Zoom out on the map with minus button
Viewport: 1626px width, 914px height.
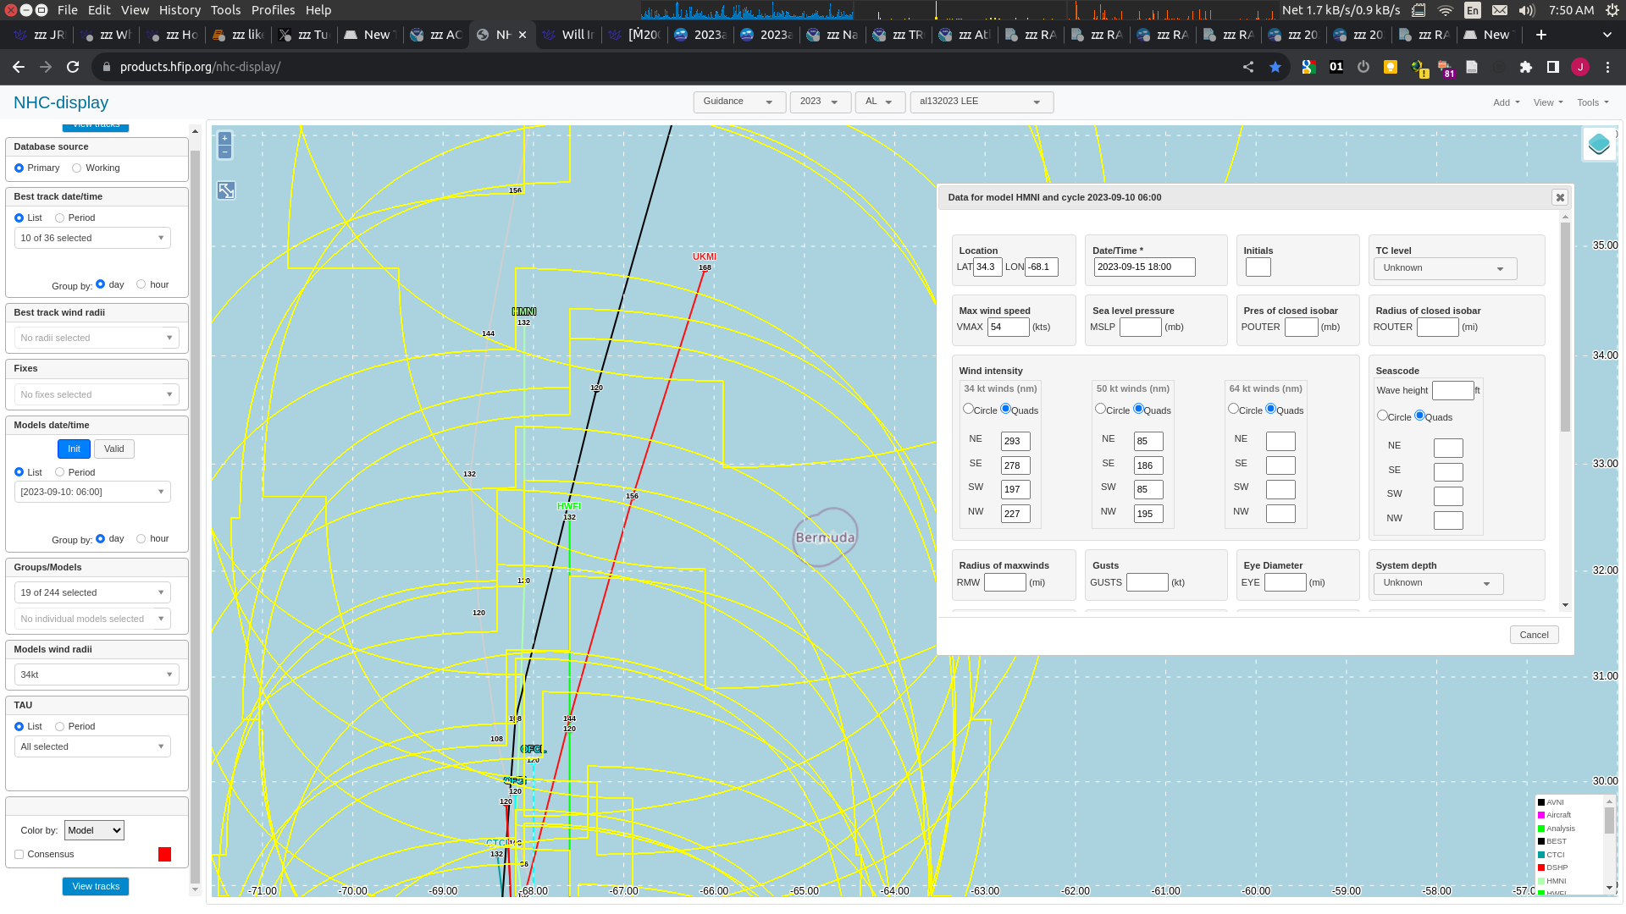(224, 152)
